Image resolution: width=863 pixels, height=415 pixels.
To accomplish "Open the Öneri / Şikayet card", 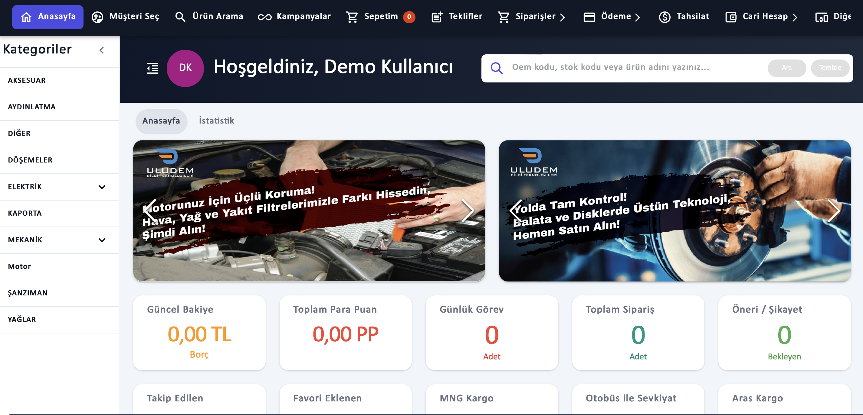I will click(784, 333).
